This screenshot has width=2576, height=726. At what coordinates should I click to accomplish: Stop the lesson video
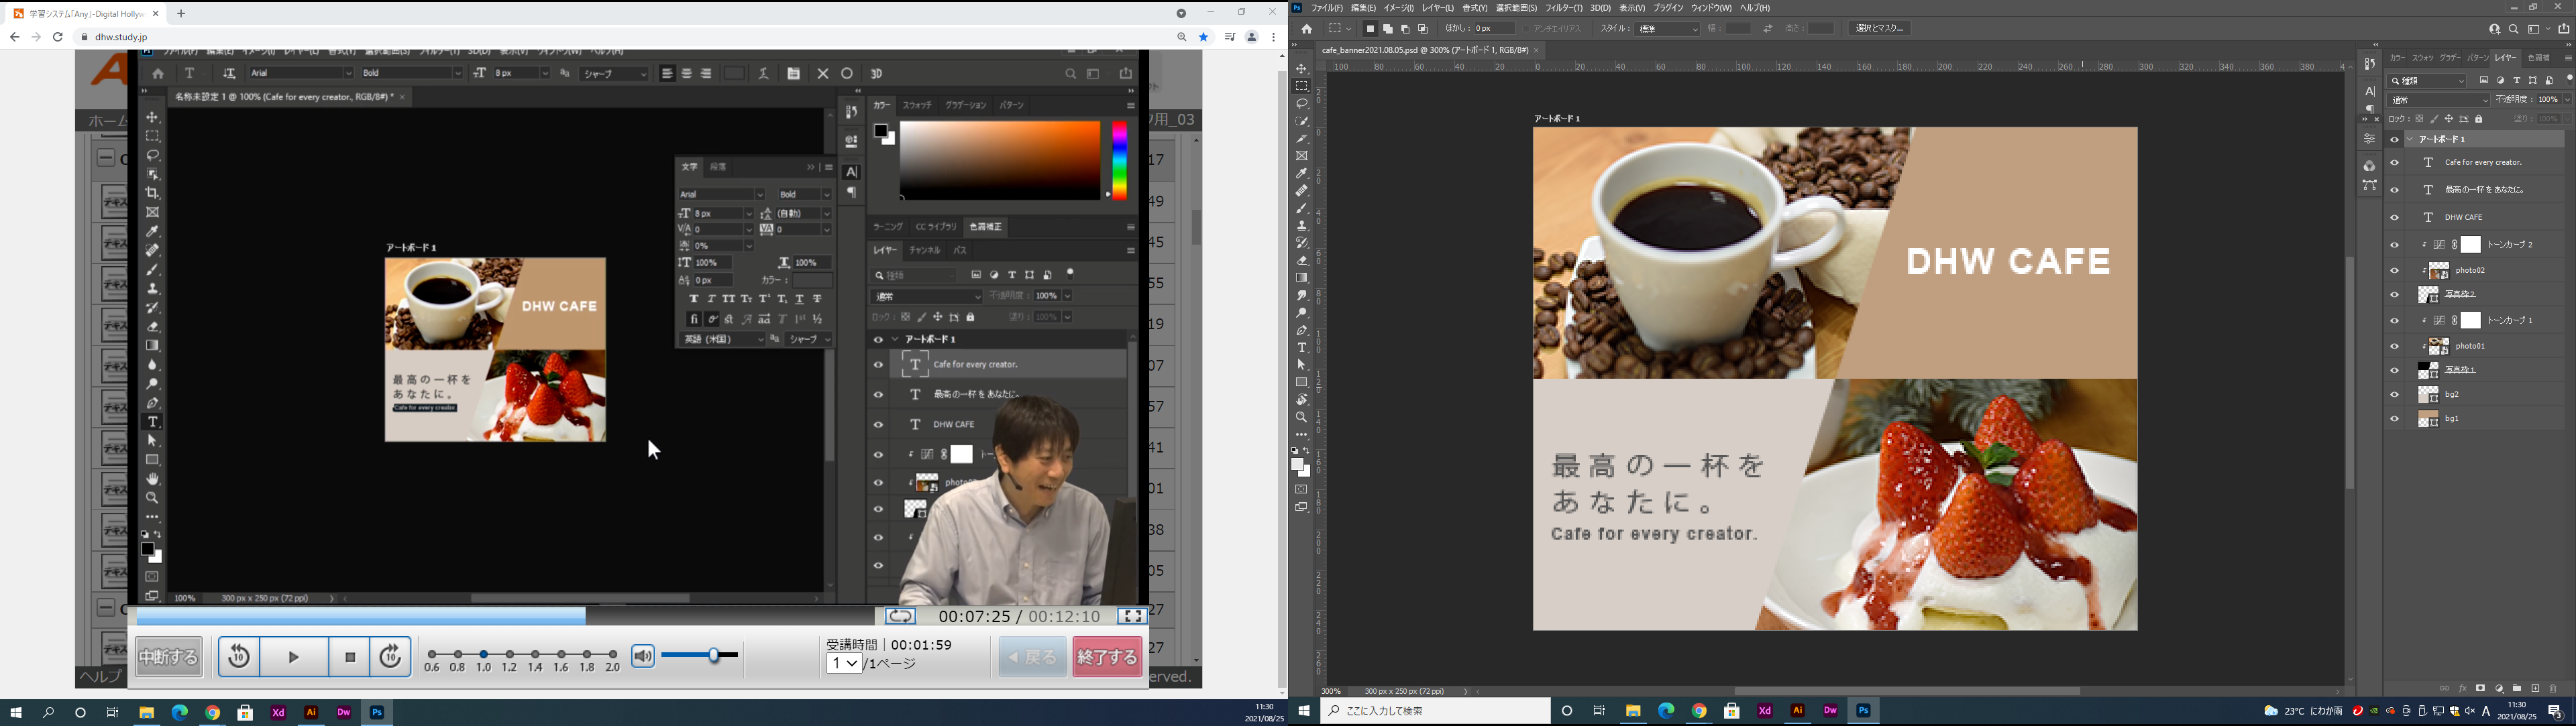point(350,657)
